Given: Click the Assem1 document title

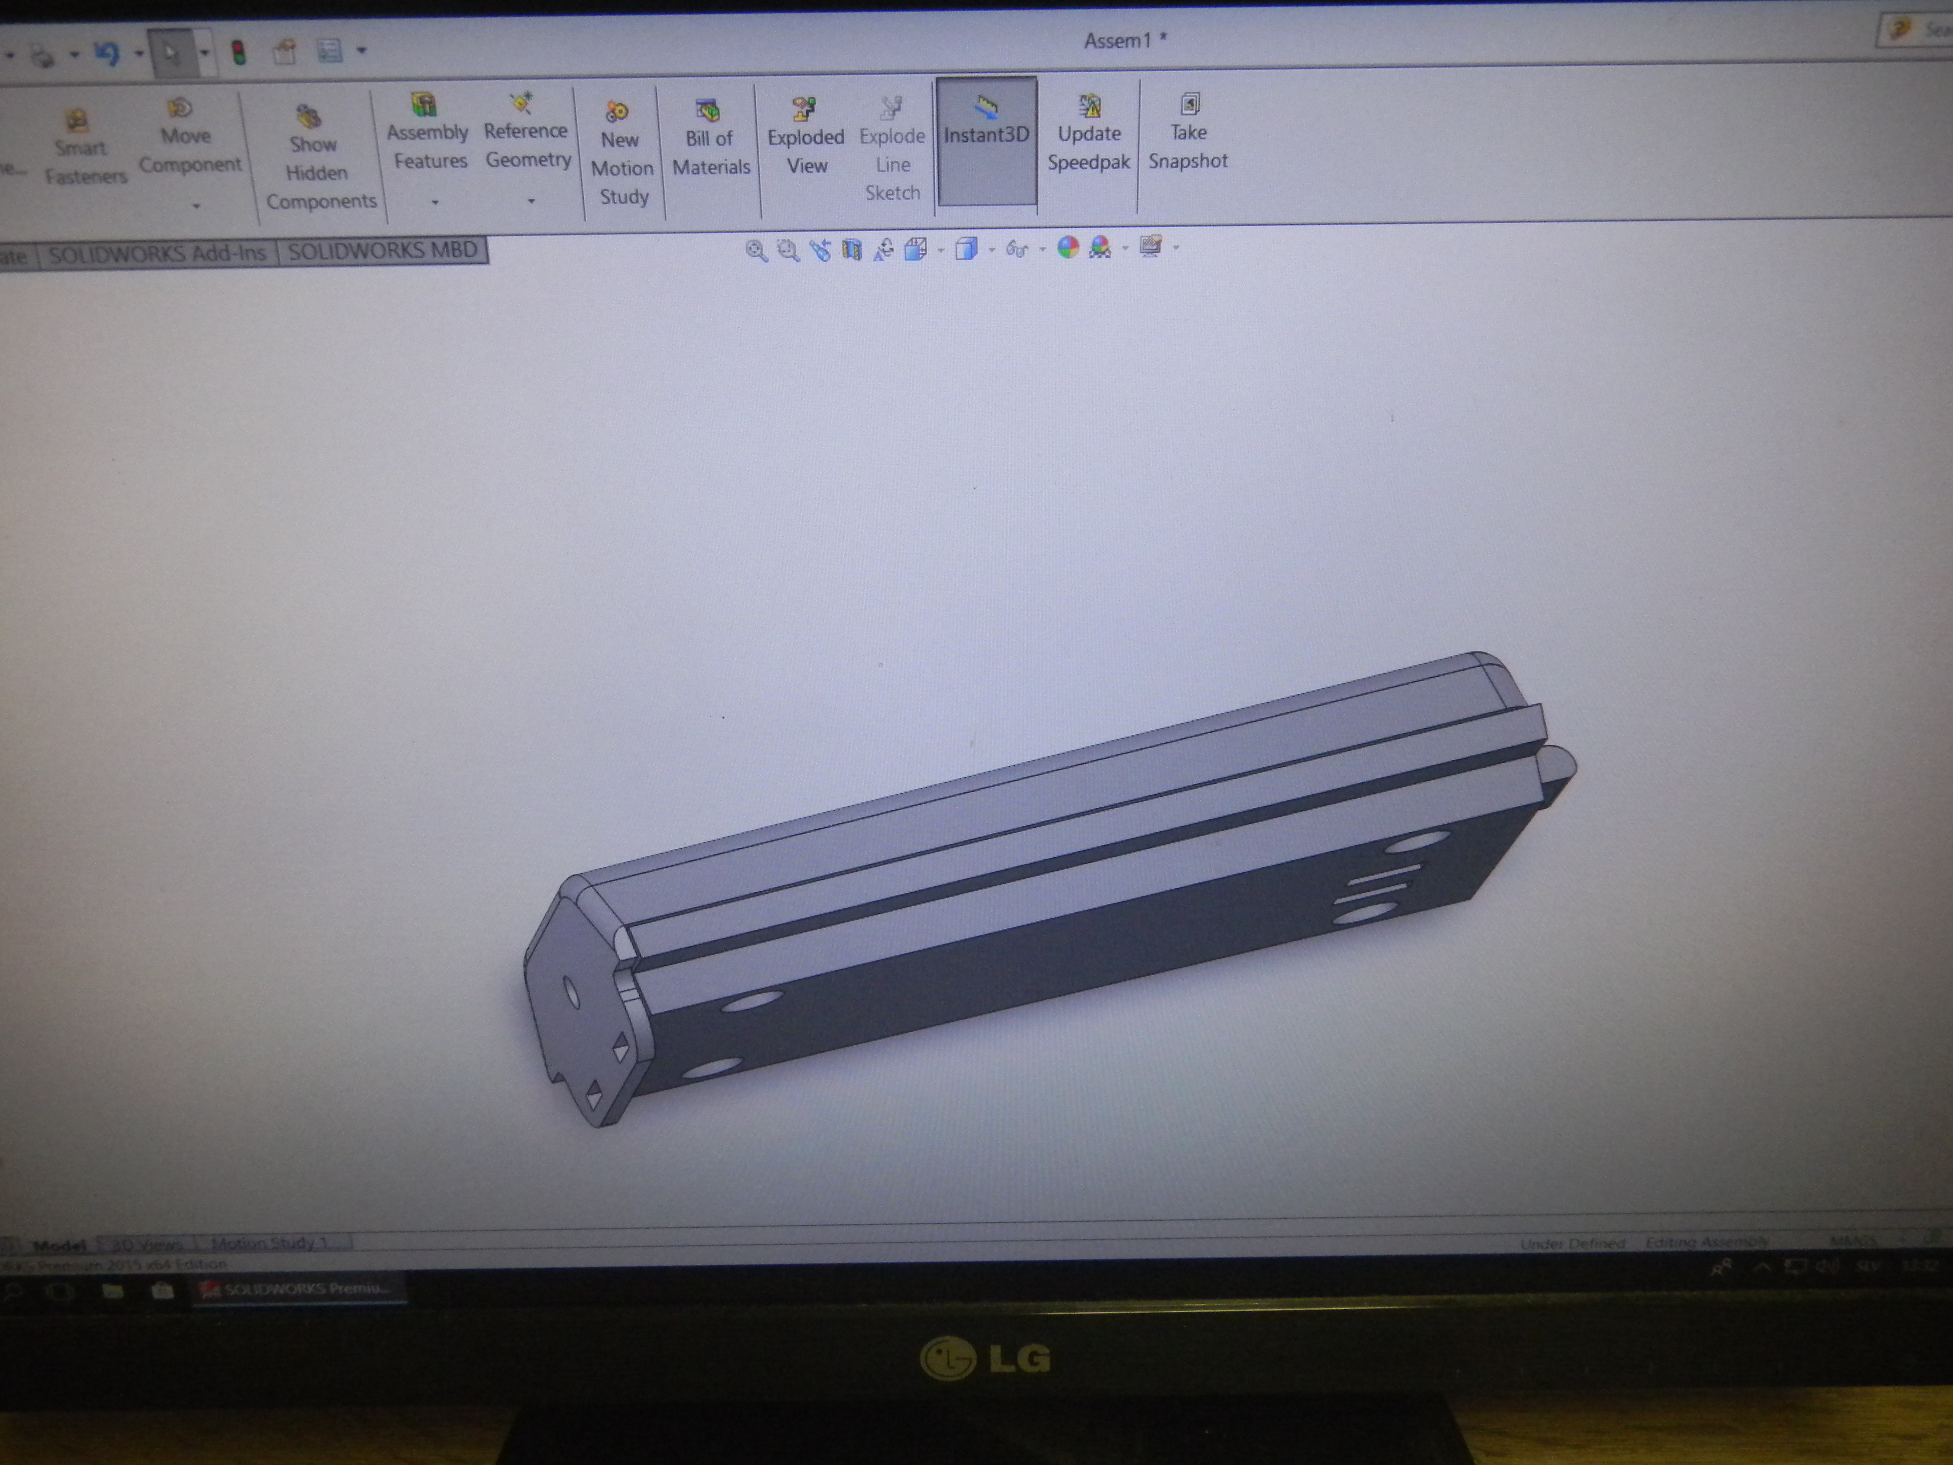Looking at the screenshot, I should tap(1125, 41).
